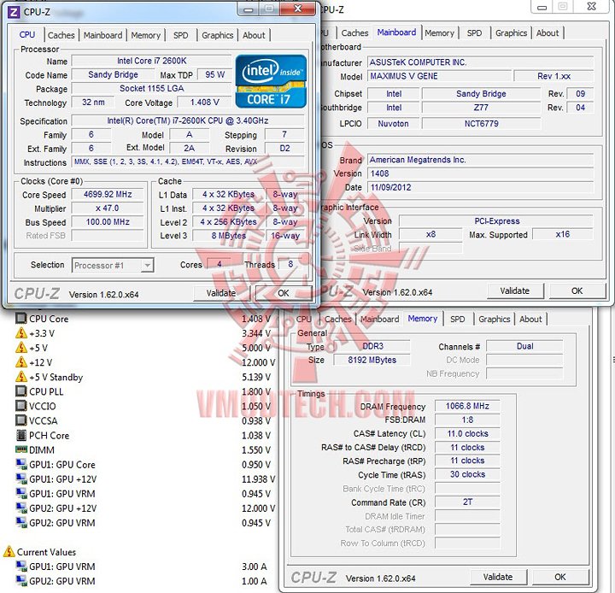
Task: Select the CPU Core voltage sensor icon
Action: 21,318
